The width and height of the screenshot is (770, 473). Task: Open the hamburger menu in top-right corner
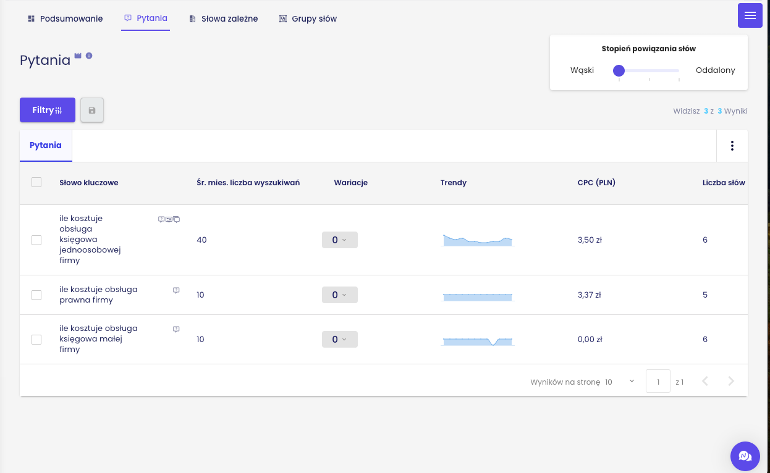click(x=750, y=15)
